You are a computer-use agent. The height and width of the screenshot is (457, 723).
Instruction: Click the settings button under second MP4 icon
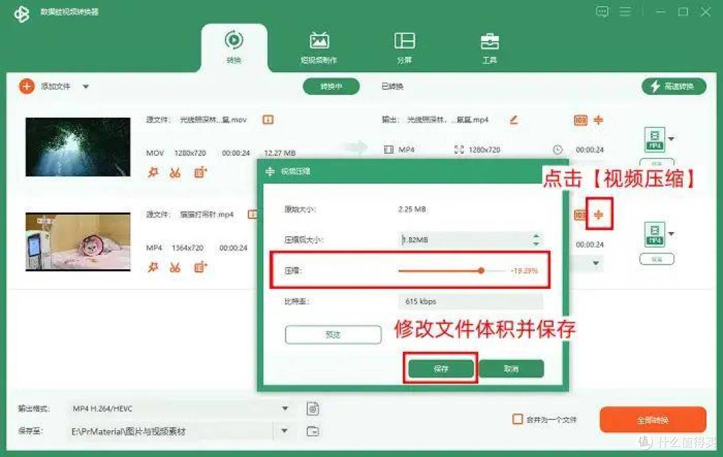click(x=657, y=260)
